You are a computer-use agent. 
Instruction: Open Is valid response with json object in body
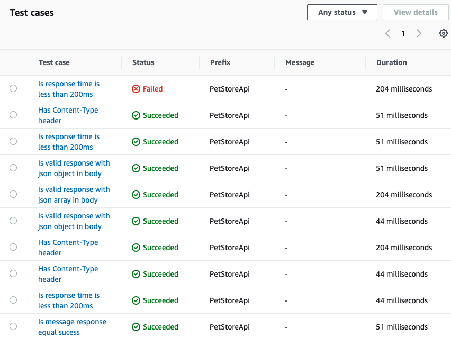pyautogui.click(x=74, y=168)
